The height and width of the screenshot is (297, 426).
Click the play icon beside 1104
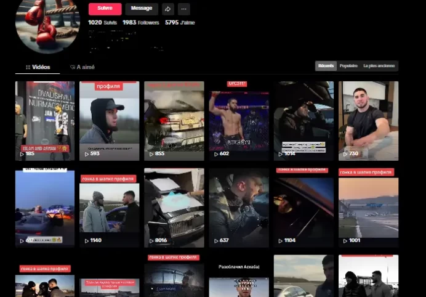pos(281,241)
